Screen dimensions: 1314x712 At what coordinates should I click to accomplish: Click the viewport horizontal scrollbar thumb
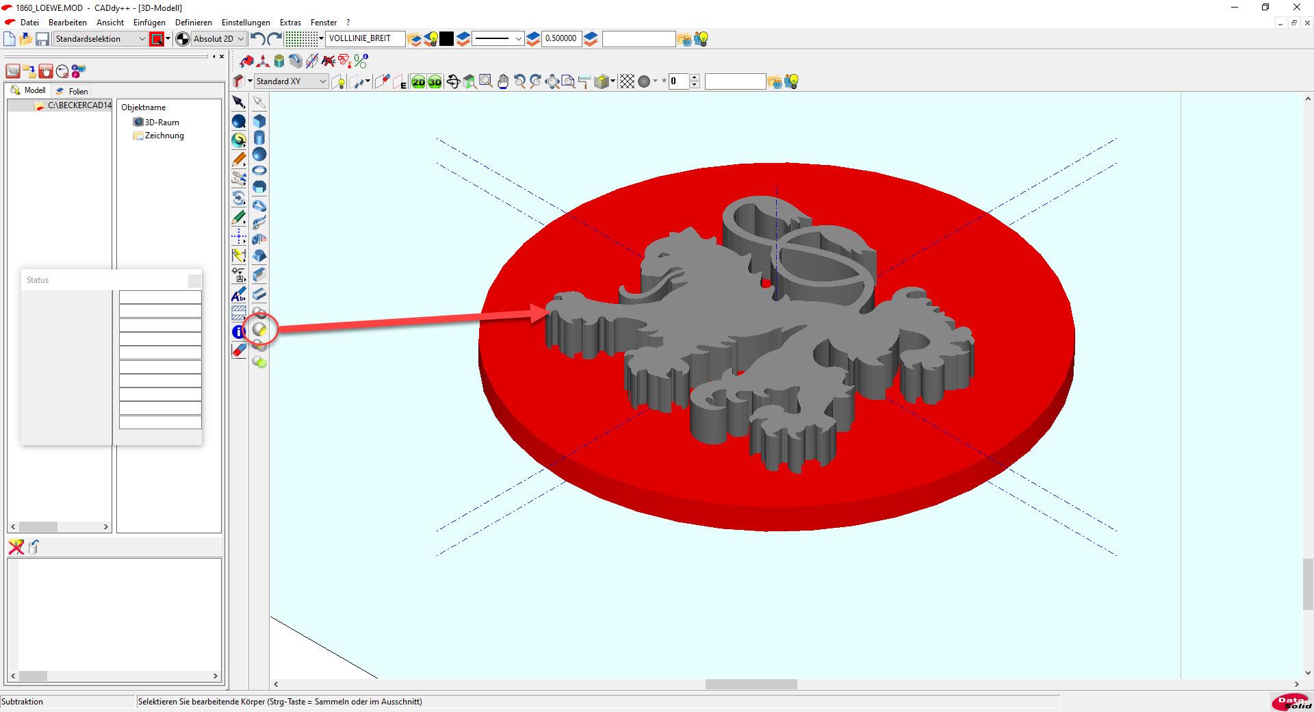[x=751, y=684]
